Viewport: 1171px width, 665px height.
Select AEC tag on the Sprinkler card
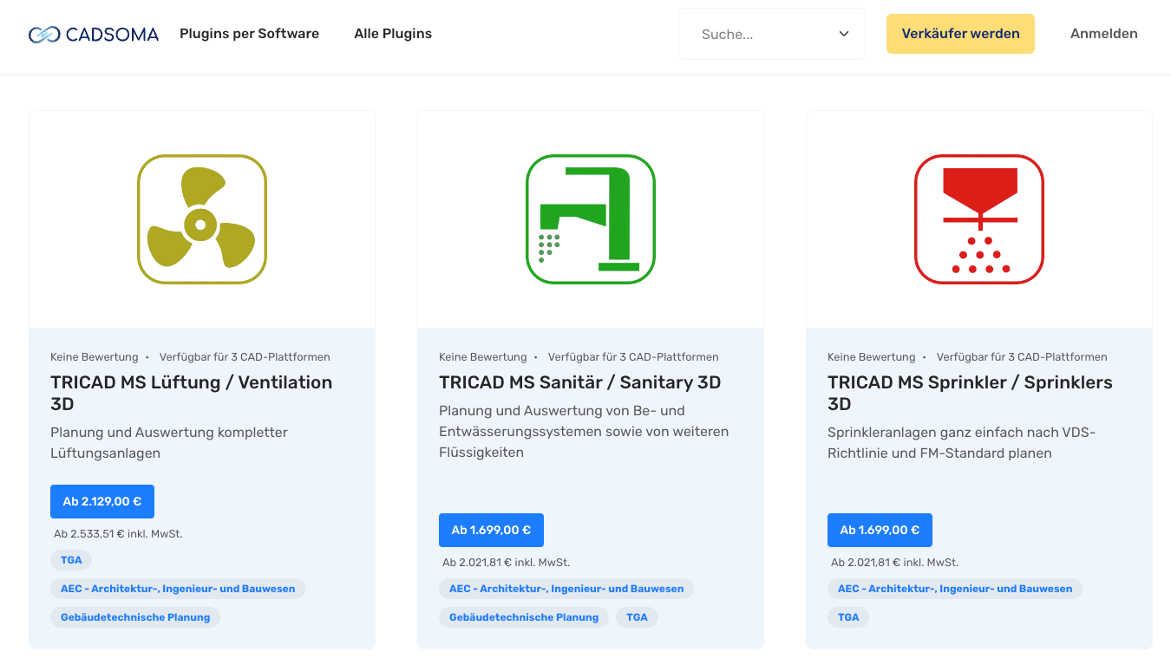(x=954, y=589)
